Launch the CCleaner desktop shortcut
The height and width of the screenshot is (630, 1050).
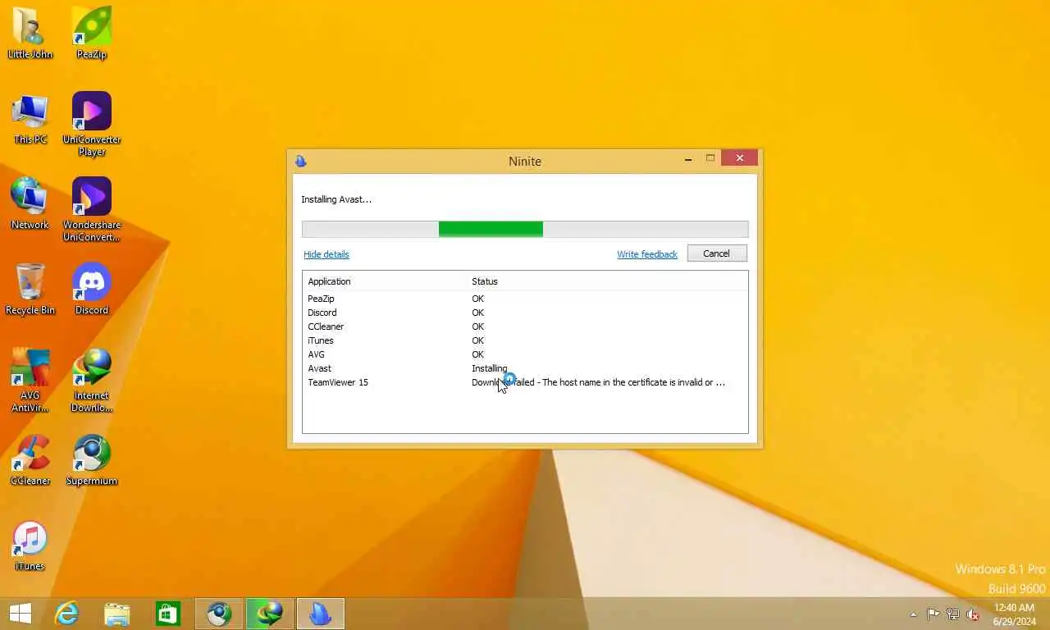click(30, 459)
